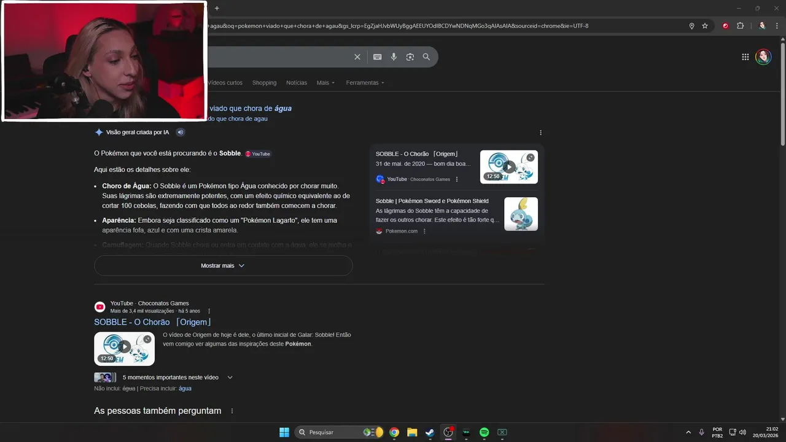This screenshot has width=786, height=442.
Task: Search instead for the original agau query
Action: click(x=238, y=119)
